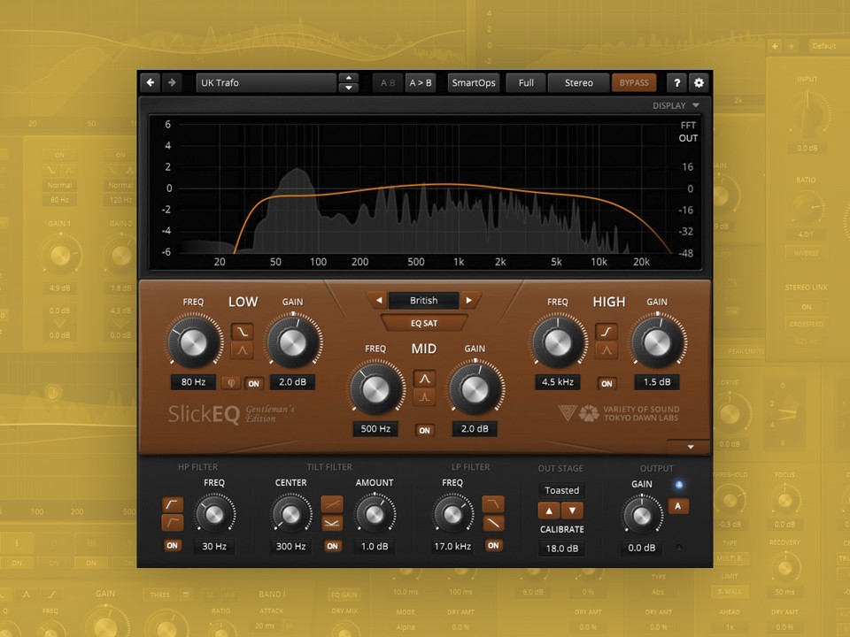Toggle the EQ SAT button
The width and height of the screenshot is (850, 637).
coord(424,323)
